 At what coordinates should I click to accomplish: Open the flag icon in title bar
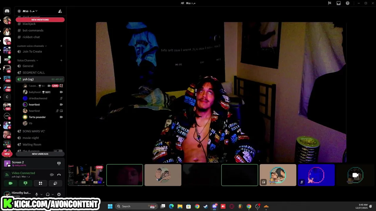click(x=330, y=3)
